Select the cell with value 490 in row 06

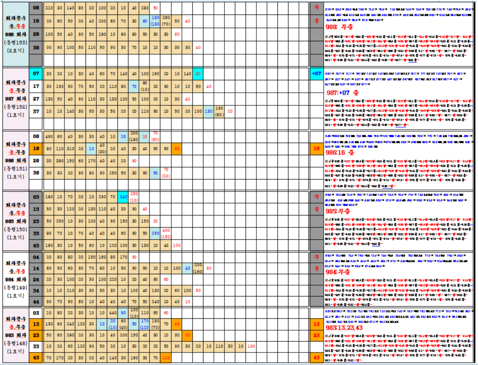click(49, 137)
